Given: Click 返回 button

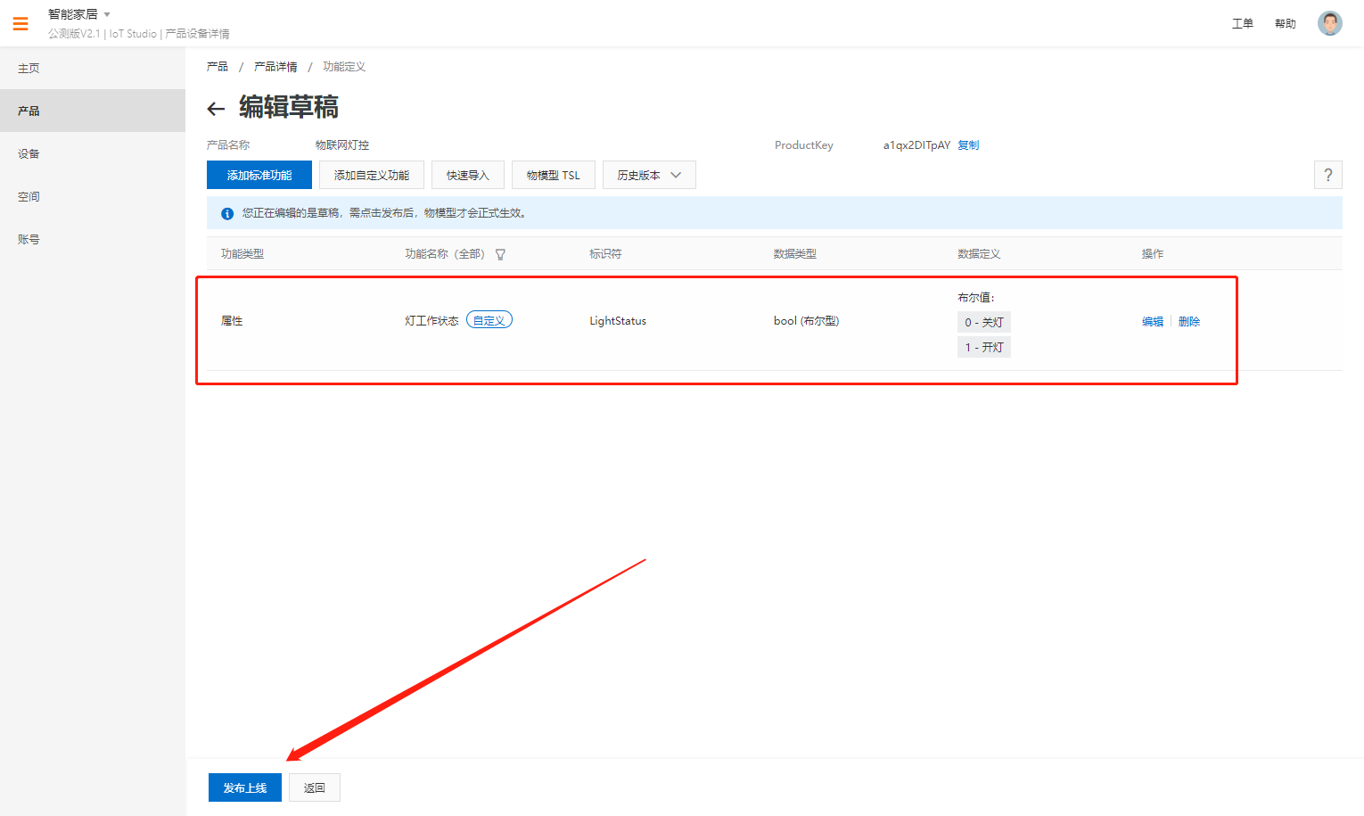Looking at the screenshot, I should [x=315, y=787].
